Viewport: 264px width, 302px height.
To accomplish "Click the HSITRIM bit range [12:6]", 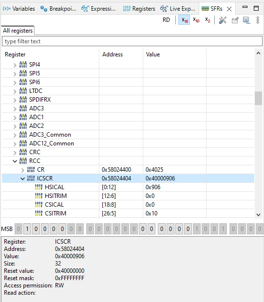I will pyautogui.click(x=109, y=196).
